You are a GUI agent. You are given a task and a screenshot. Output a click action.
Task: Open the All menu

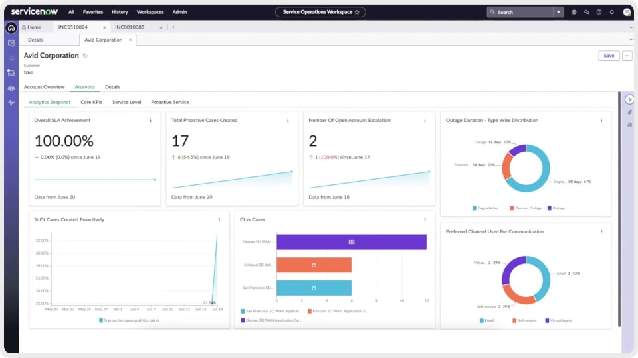71,12
